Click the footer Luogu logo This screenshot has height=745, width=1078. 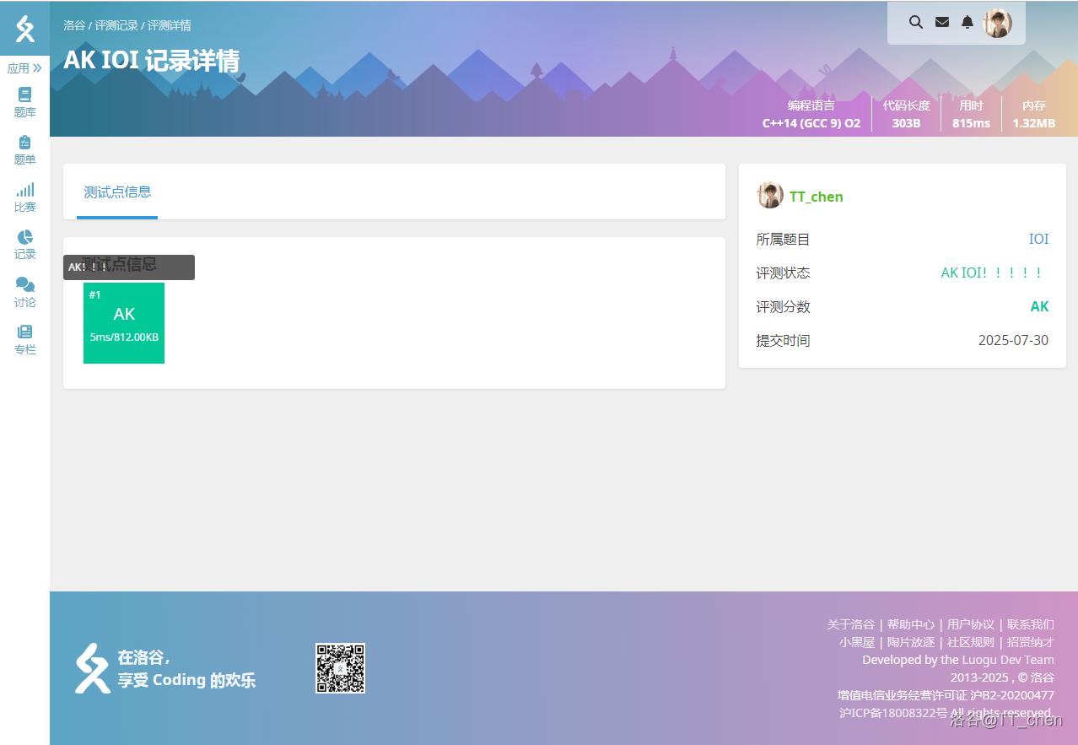[92, 668]
